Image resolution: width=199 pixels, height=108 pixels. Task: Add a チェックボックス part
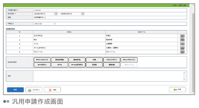(129, 60)
